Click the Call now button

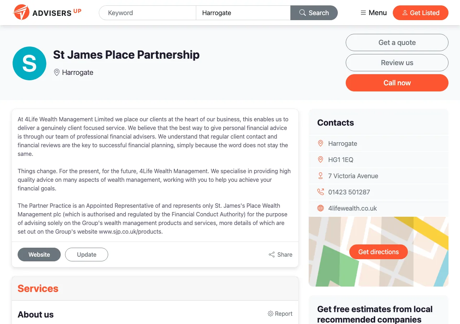[397, 83]
